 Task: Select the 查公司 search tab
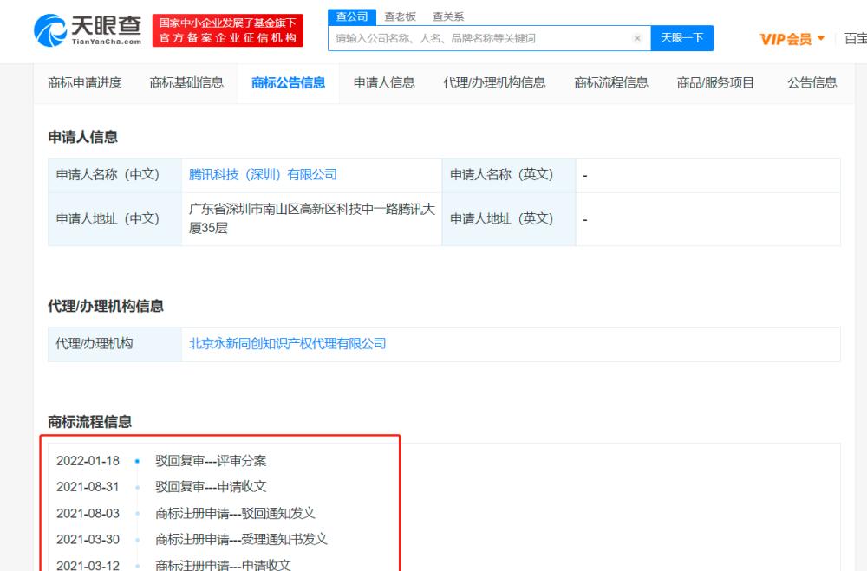click(352, 16)
